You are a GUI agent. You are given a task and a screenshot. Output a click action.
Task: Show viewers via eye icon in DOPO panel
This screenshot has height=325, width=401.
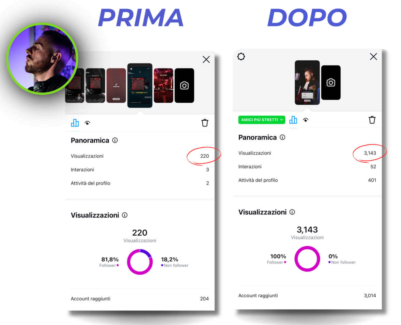click(306, 120)
